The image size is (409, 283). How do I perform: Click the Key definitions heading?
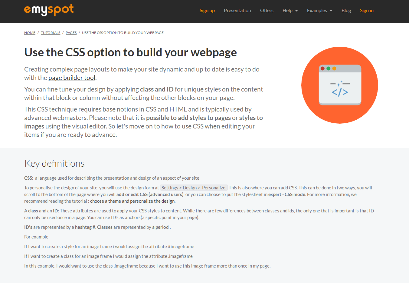tap(54, 163)
